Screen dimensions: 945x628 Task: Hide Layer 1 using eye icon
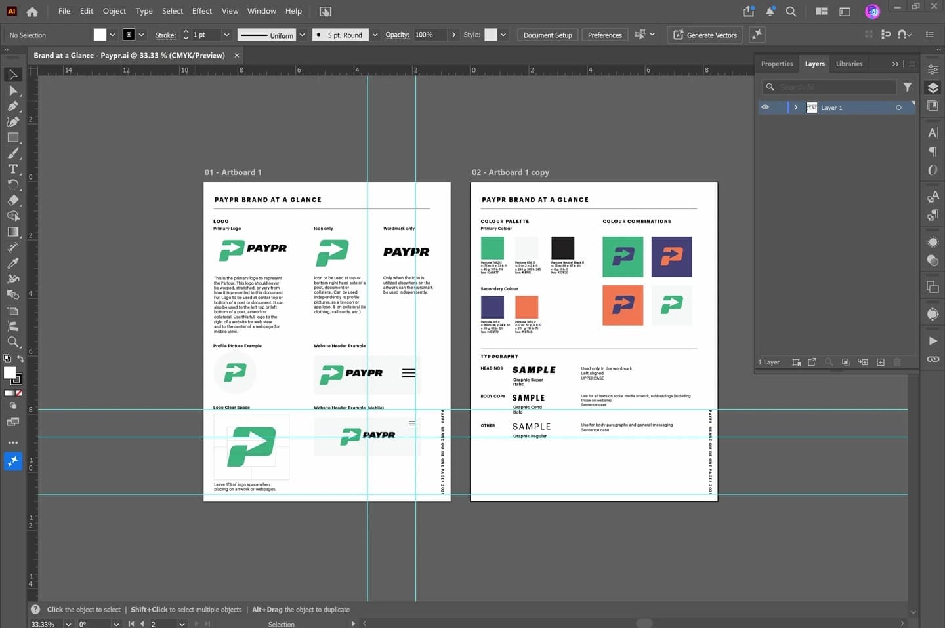click(x=765, y=108)
